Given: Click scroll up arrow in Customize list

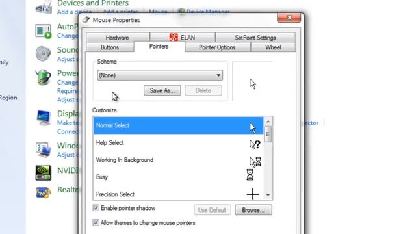Looking at the screenshot, I should click(x=268, y=122).
